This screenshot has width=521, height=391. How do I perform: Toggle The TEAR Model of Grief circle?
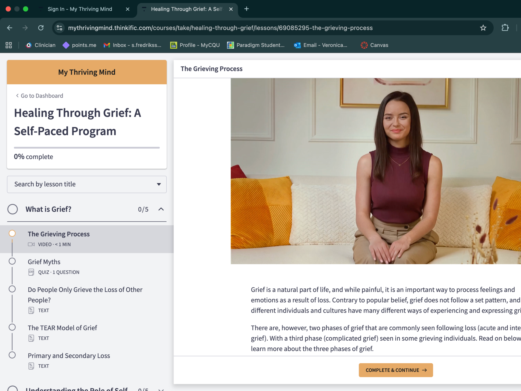(12, 327)
